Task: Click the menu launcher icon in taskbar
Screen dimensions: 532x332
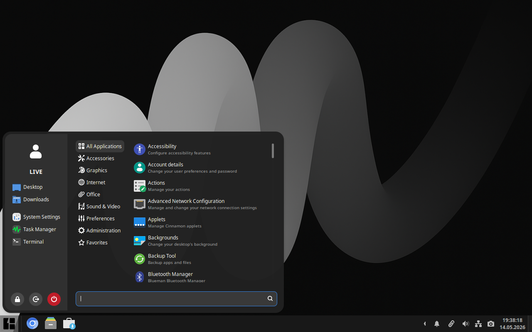Action: 9,324
